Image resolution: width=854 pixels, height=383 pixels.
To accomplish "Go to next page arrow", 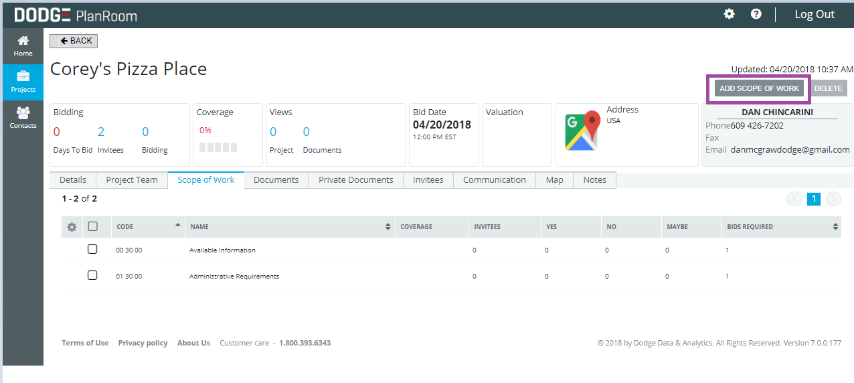I will 833,199.
